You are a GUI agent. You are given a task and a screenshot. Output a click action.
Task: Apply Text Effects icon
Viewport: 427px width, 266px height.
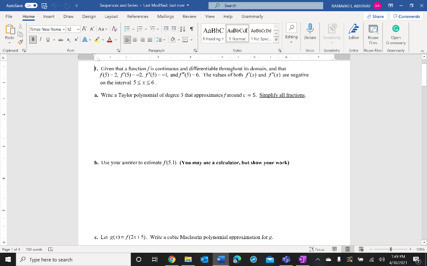[x=85, y=39]
